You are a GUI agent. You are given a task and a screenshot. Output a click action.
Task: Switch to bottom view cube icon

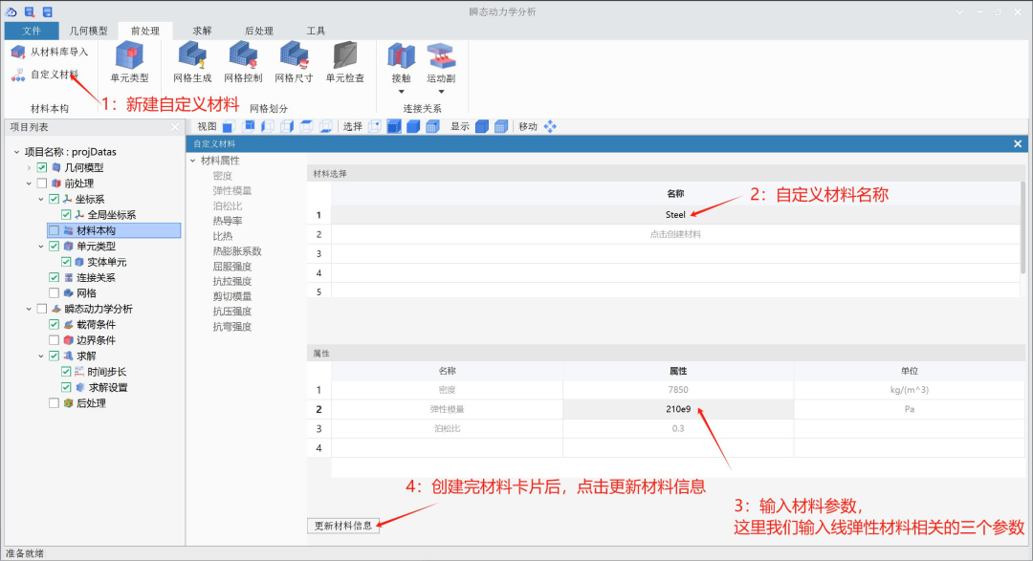point(325,126)
